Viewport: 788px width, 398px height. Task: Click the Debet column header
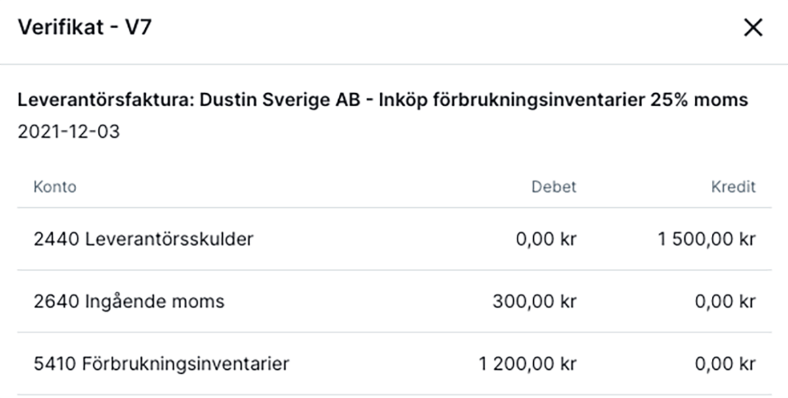click(x=554, y=187)
